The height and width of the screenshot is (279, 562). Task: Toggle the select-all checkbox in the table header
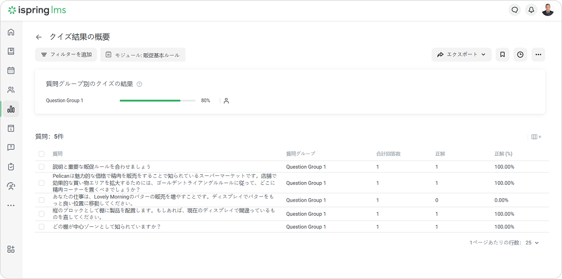(41, 154)
